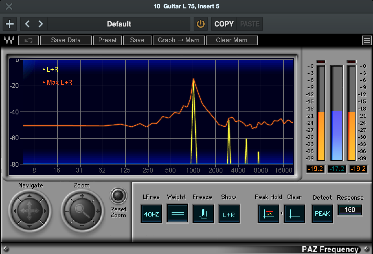
Task: Click the undo arrow button
Action: pyautogui.click(x=28, y=40)
